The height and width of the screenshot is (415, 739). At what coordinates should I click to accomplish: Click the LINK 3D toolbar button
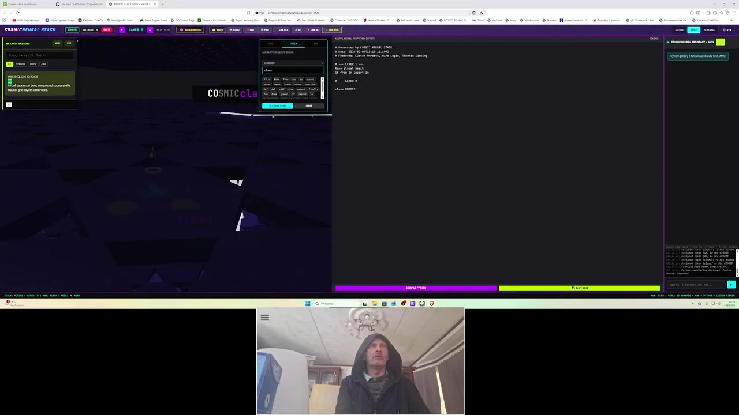314,29
